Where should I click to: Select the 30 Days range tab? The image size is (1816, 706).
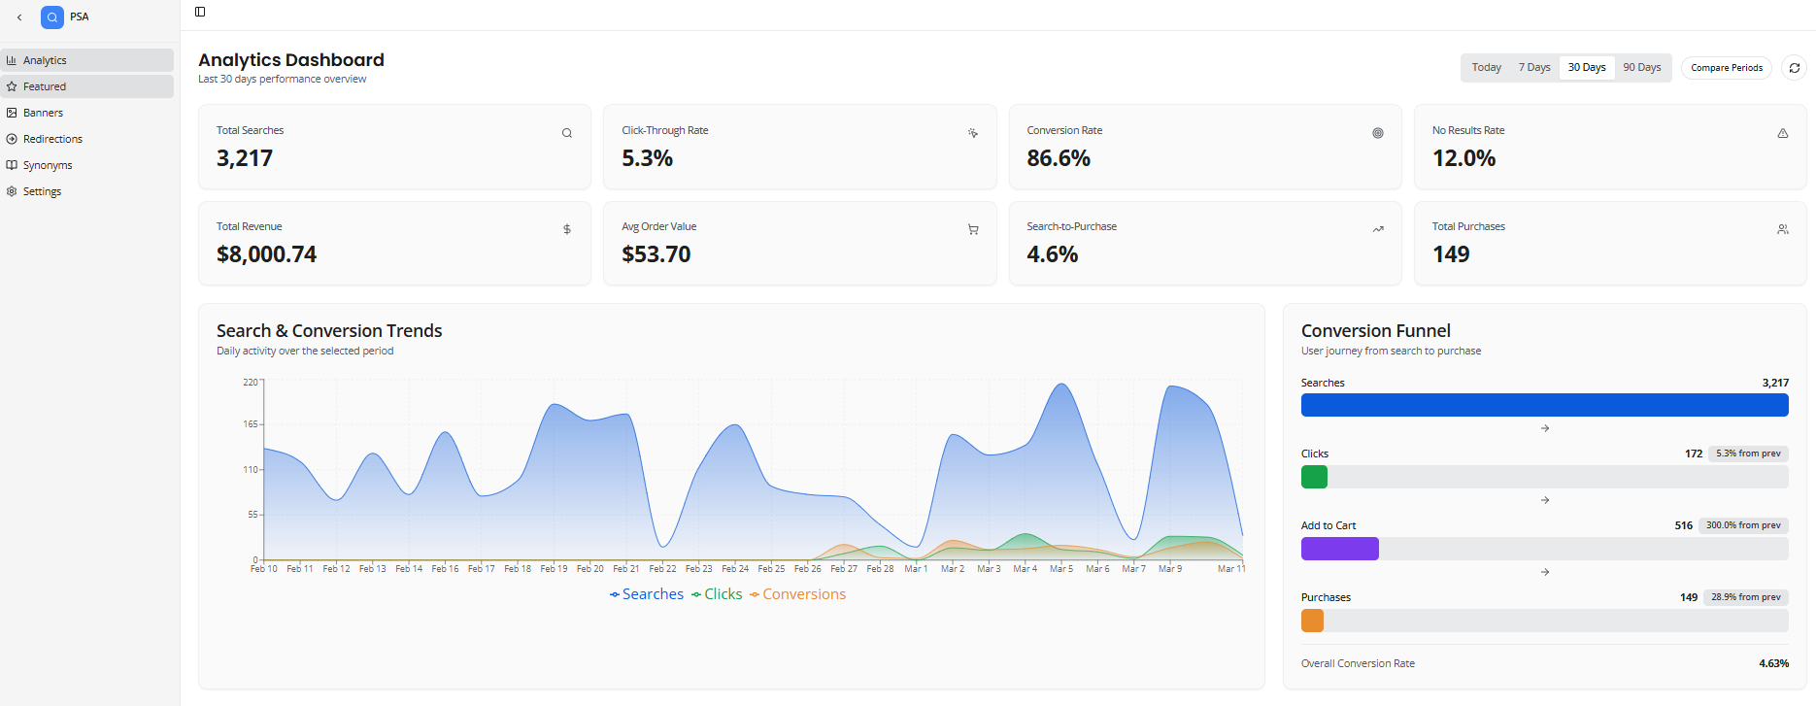click(x=1587, y=68)
